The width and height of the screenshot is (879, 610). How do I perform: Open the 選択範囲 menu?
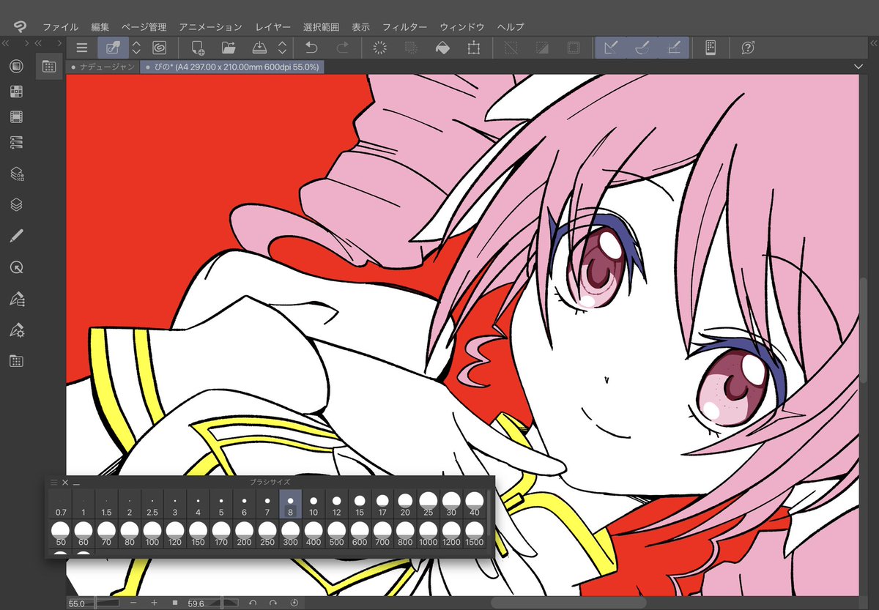[x=322, y=27]
